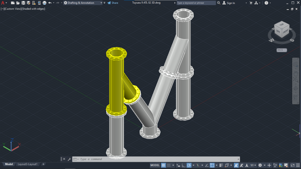The height and width of the screenshot is (169, 301).
Task: Click the Orbit tool in navigation bar
Action: coord(295,89)
